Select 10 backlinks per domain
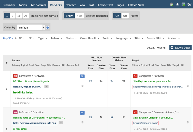193x132 pixels. (x=19, y=16)
